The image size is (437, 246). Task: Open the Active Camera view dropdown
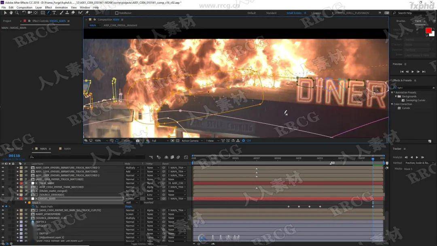coord(191,141)
